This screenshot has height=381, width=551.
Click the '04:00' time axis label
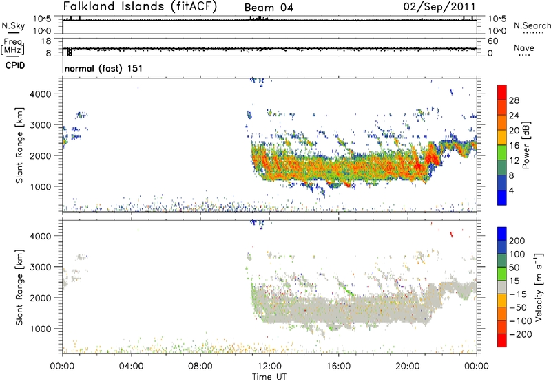click(132, 367)
